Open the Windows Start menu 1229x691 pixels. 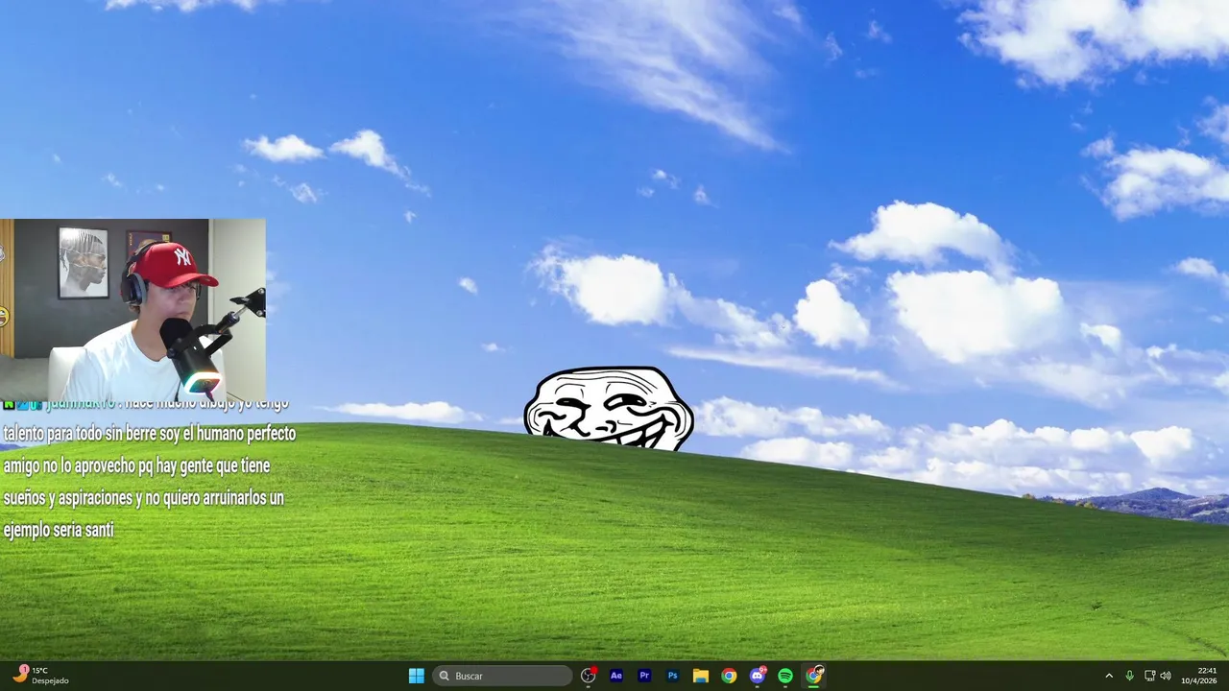[x=417, y=676]
